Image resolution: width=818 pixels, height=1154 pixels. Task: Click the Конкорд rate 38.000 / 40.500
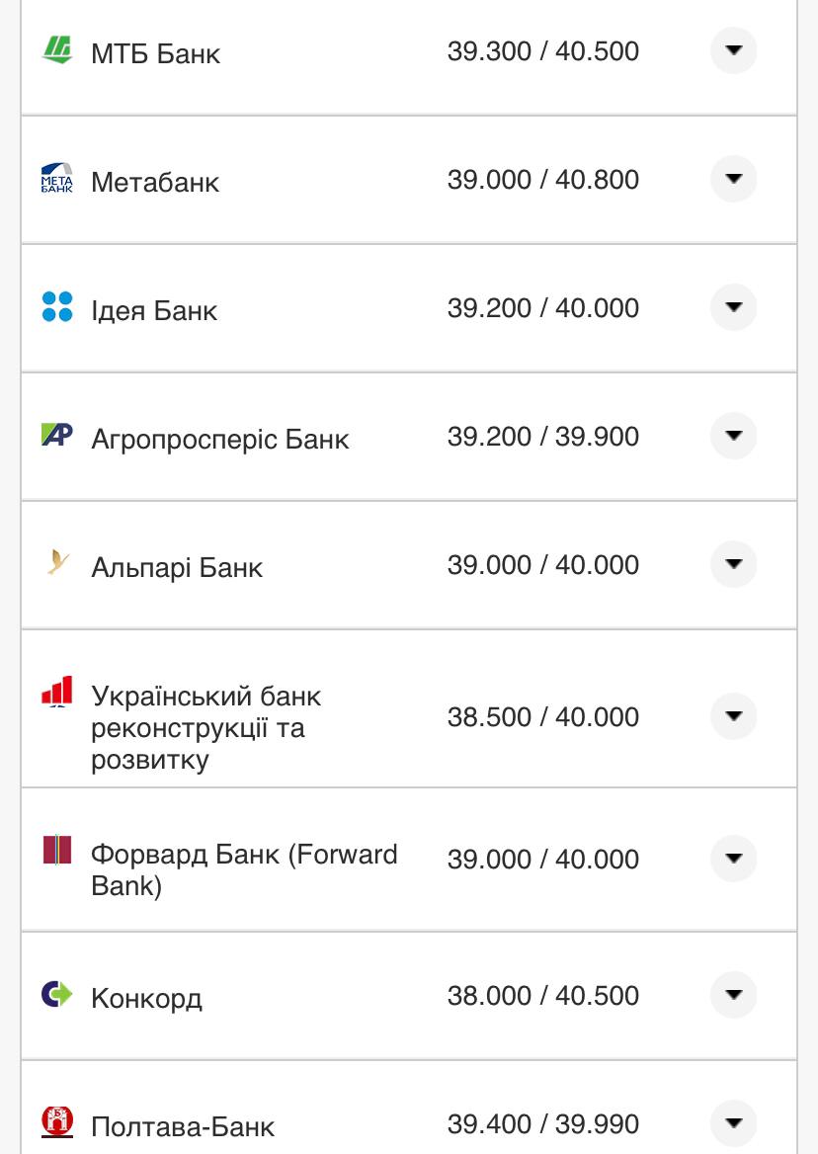543,996
